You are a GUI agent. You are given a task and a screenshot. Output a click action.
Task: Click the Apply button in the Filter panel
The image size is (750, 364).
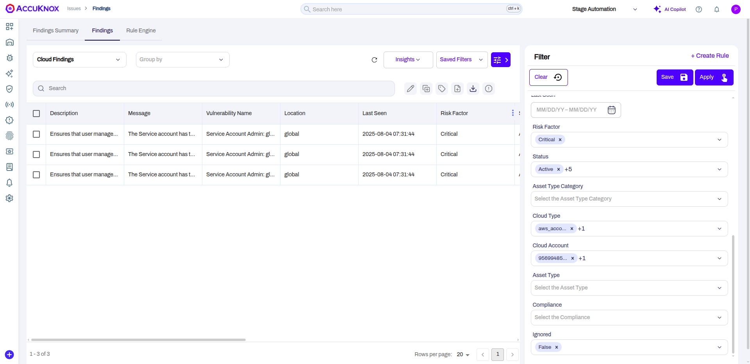714,77
